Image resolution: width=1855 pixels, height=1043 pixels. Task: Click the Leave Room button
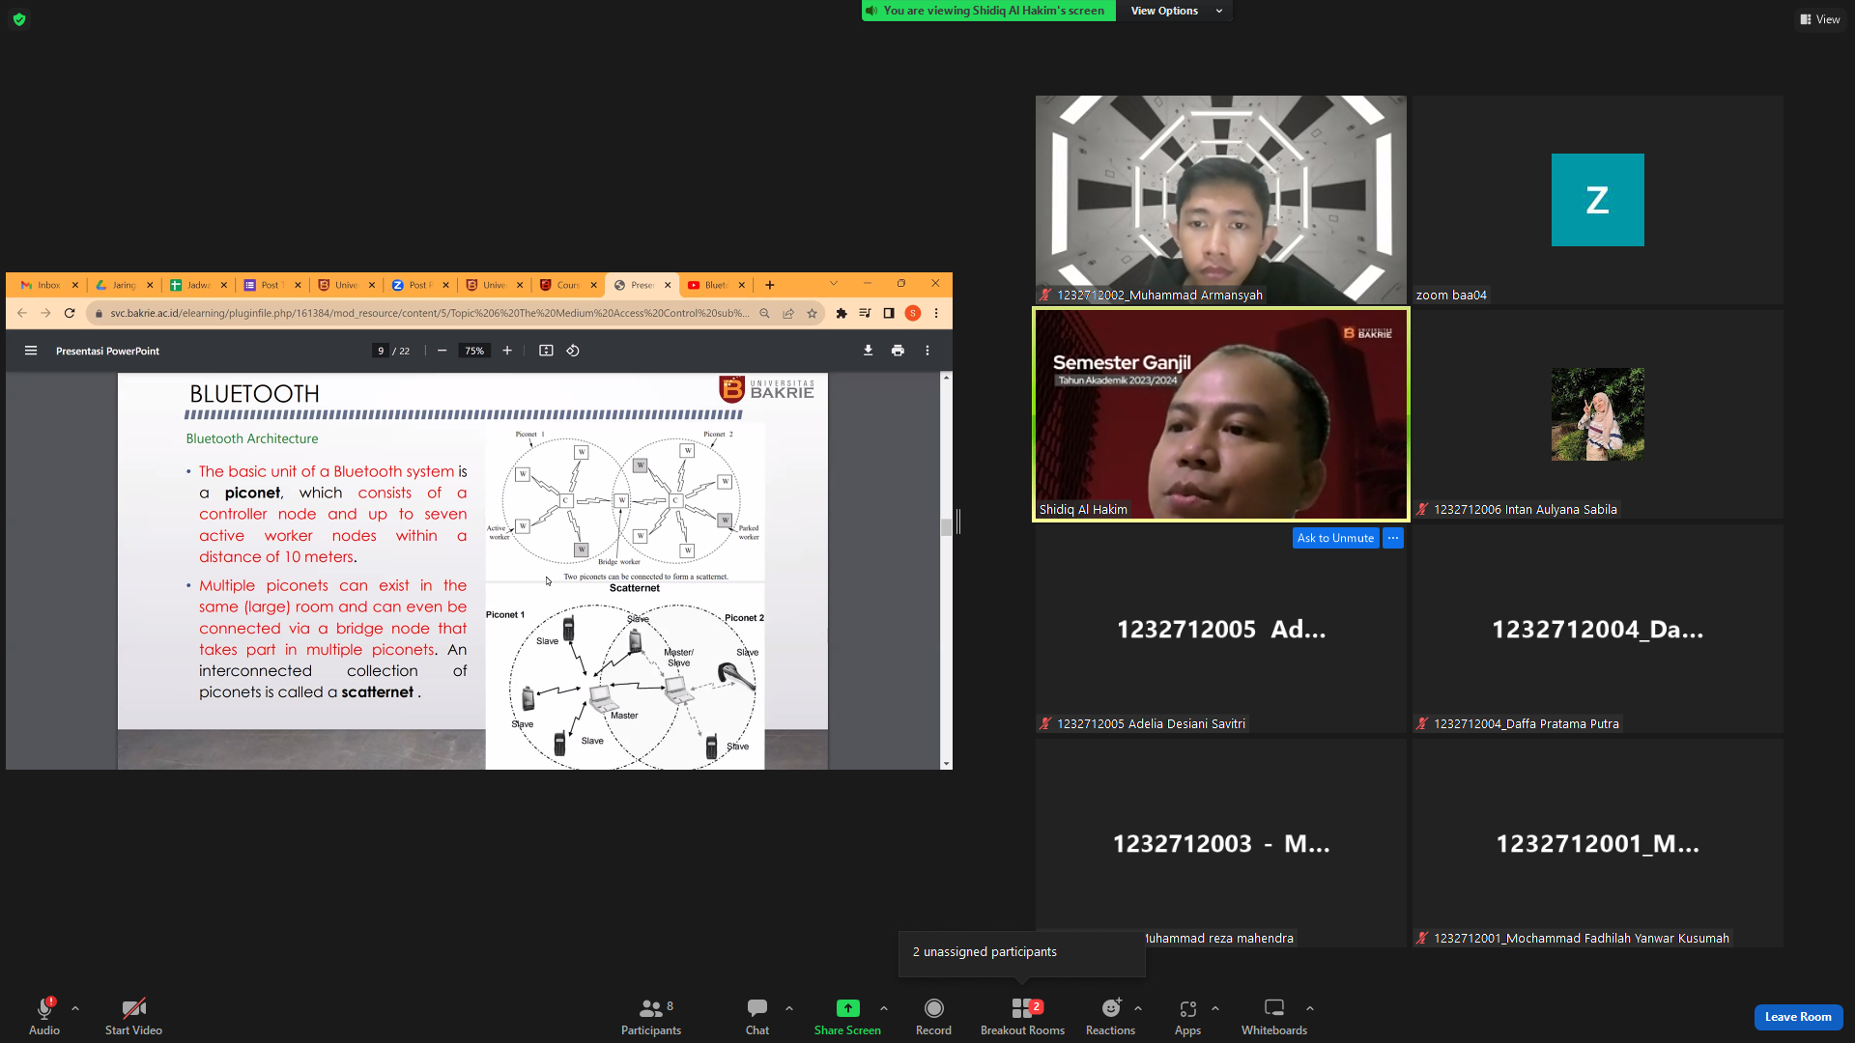(1798, 1017)
